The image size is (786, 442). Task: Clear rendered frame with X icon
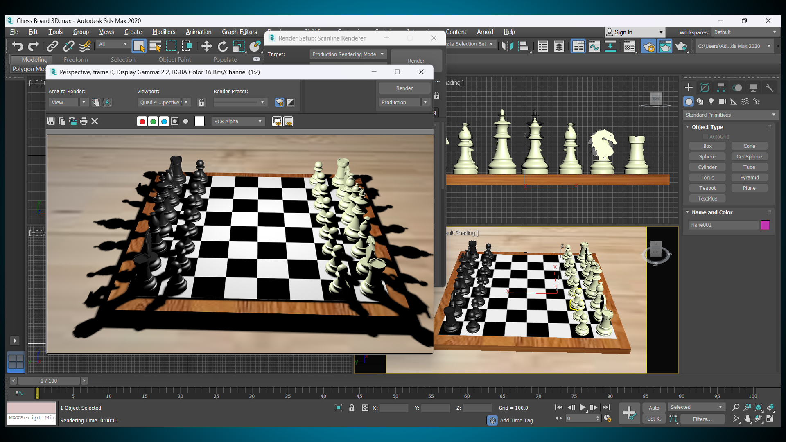pos(95,121)
